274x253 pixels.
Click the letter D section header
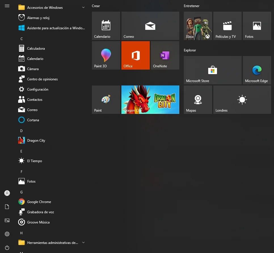(x=21, y=131)
